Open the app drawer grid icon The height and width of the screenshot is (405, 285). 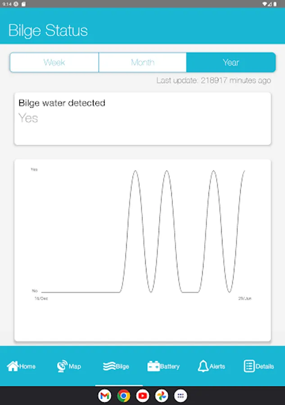181,396
